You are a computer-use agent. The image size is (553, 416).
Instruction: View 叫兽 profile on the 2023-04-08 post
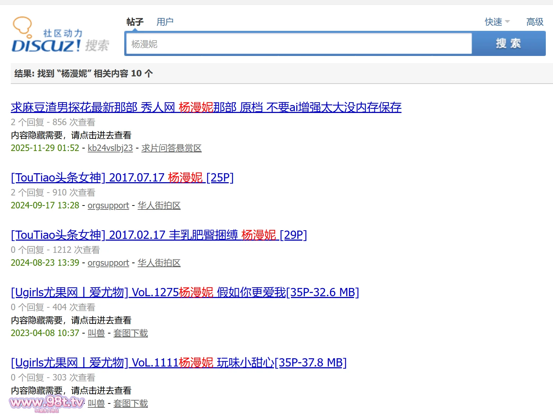coord(96,333)
